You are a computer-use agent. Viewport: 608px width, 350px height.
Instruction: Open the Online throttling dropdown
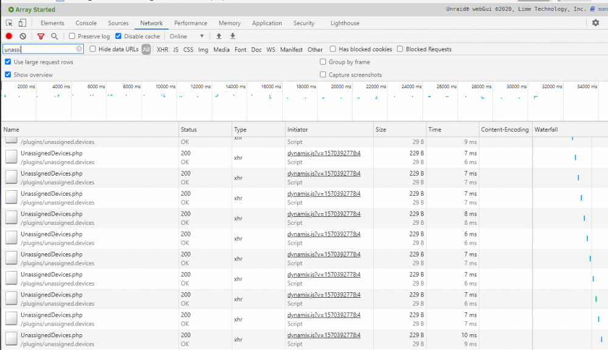pyautogui.click(x=187, y=36)
